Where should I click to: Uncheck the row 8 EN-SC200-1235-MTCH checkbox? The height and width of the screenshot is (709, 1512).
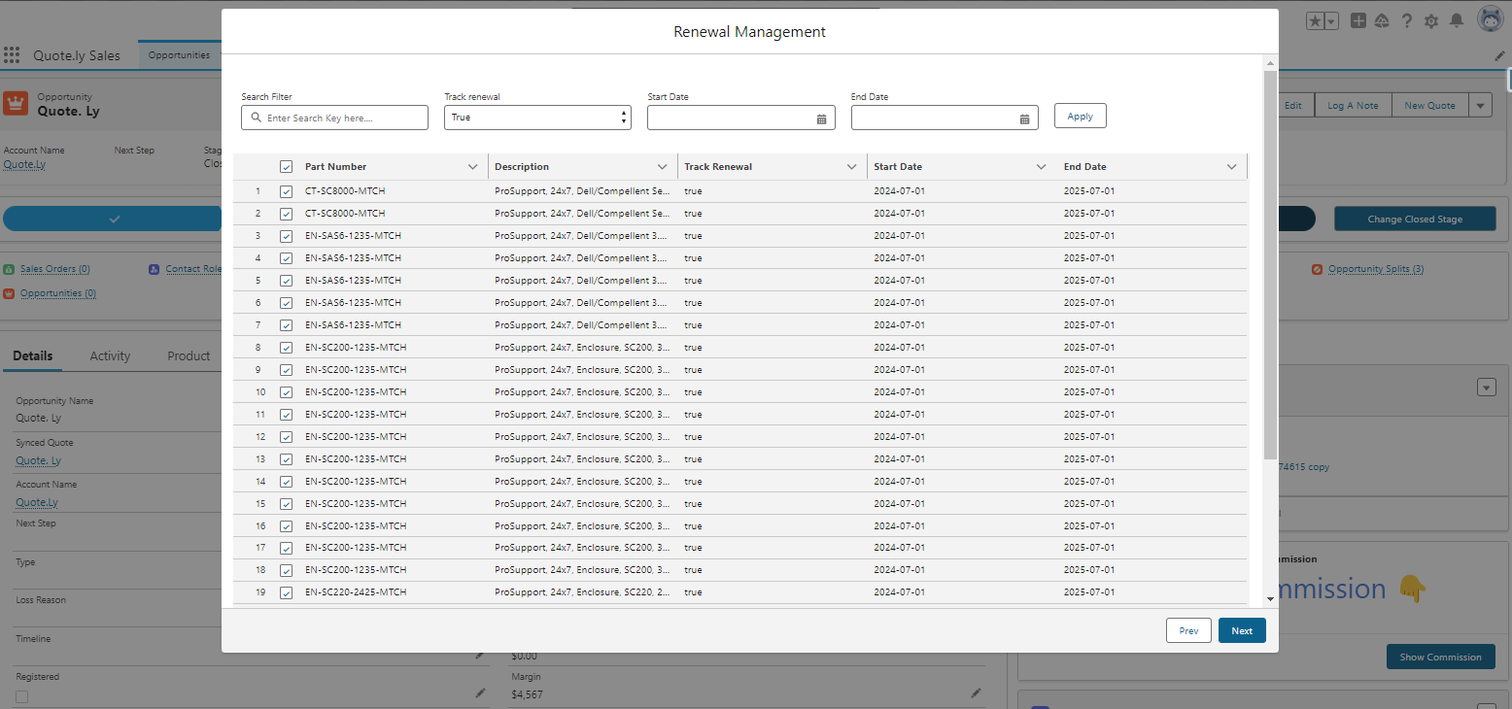(x=286, y=348)
